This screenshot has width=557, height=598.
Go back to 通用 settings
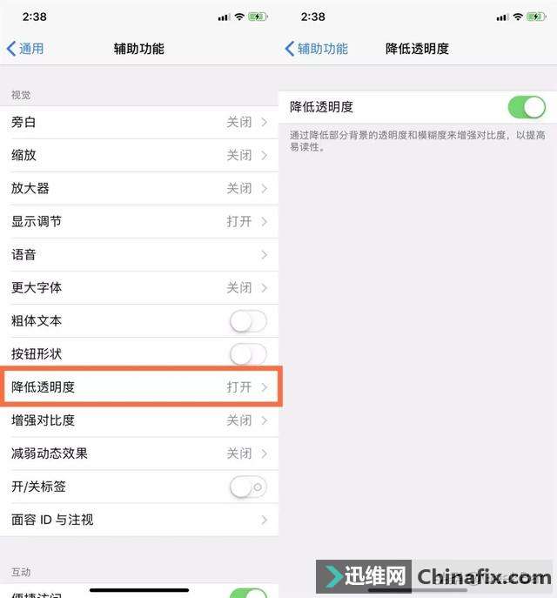pos(25,49)
